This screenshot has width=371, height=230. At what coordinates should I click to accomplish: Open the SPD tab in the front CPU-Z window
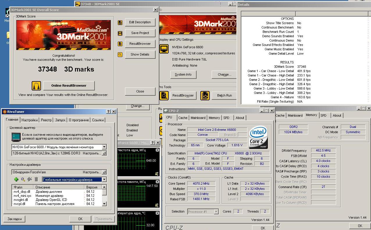click(226, 118)
